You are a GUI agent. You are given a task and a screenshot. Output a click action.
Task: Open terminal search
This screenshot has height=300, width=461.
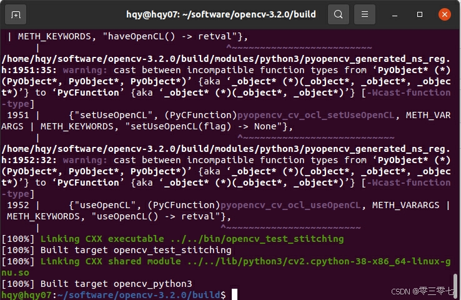coord(339,14)
